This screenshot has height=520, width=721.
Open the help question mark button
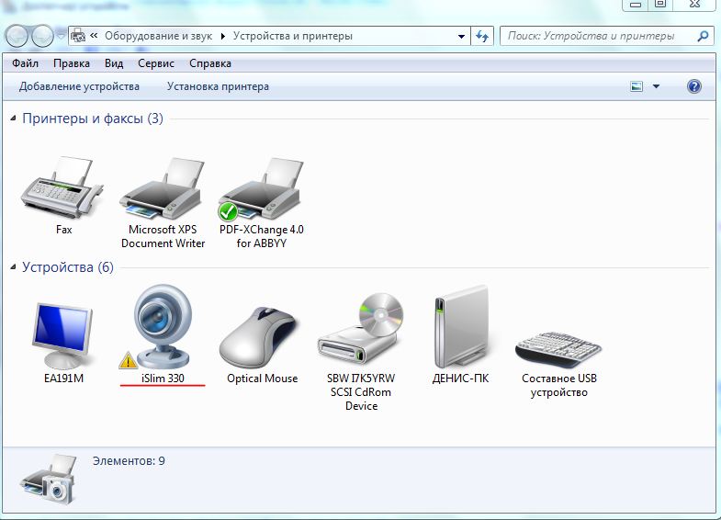tap(694, 86)
